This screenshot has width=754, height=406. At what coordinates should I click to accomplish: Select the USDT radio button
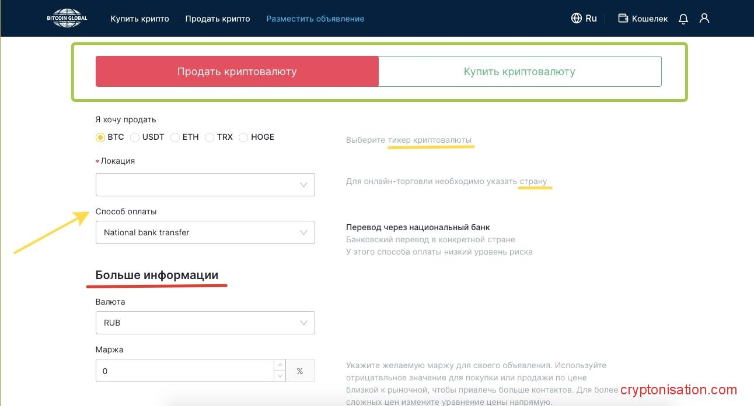pos(135,137)
